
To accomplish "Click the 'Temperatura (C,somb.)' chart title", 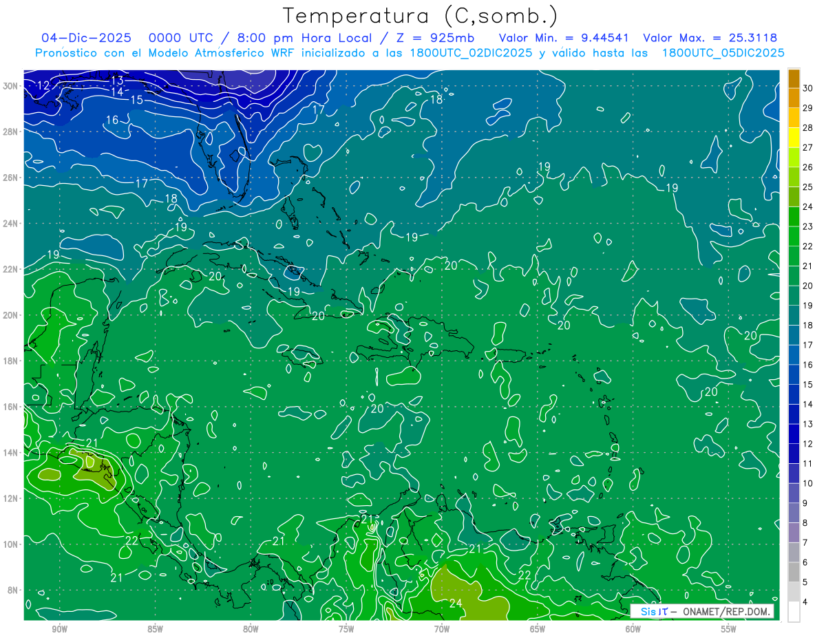I will coord(421,16).
